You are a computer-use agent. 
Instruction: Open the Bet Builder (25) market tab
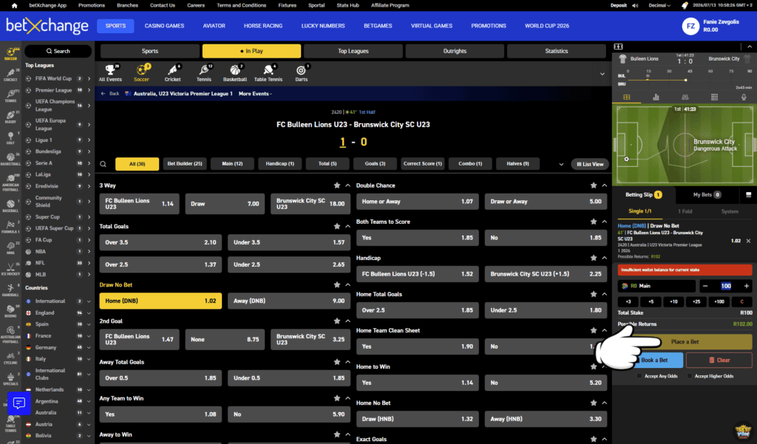[x=185, y=163]
